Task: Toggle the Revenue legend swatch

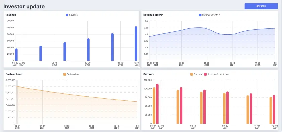Action: point(67,15)
